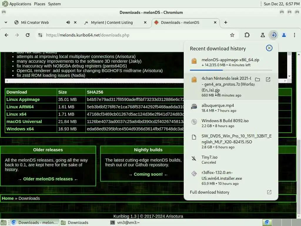Image resolution: width=301 pixels, height=226 pixels.
Task: Click the top-left system logo icon
Action: 5,4
